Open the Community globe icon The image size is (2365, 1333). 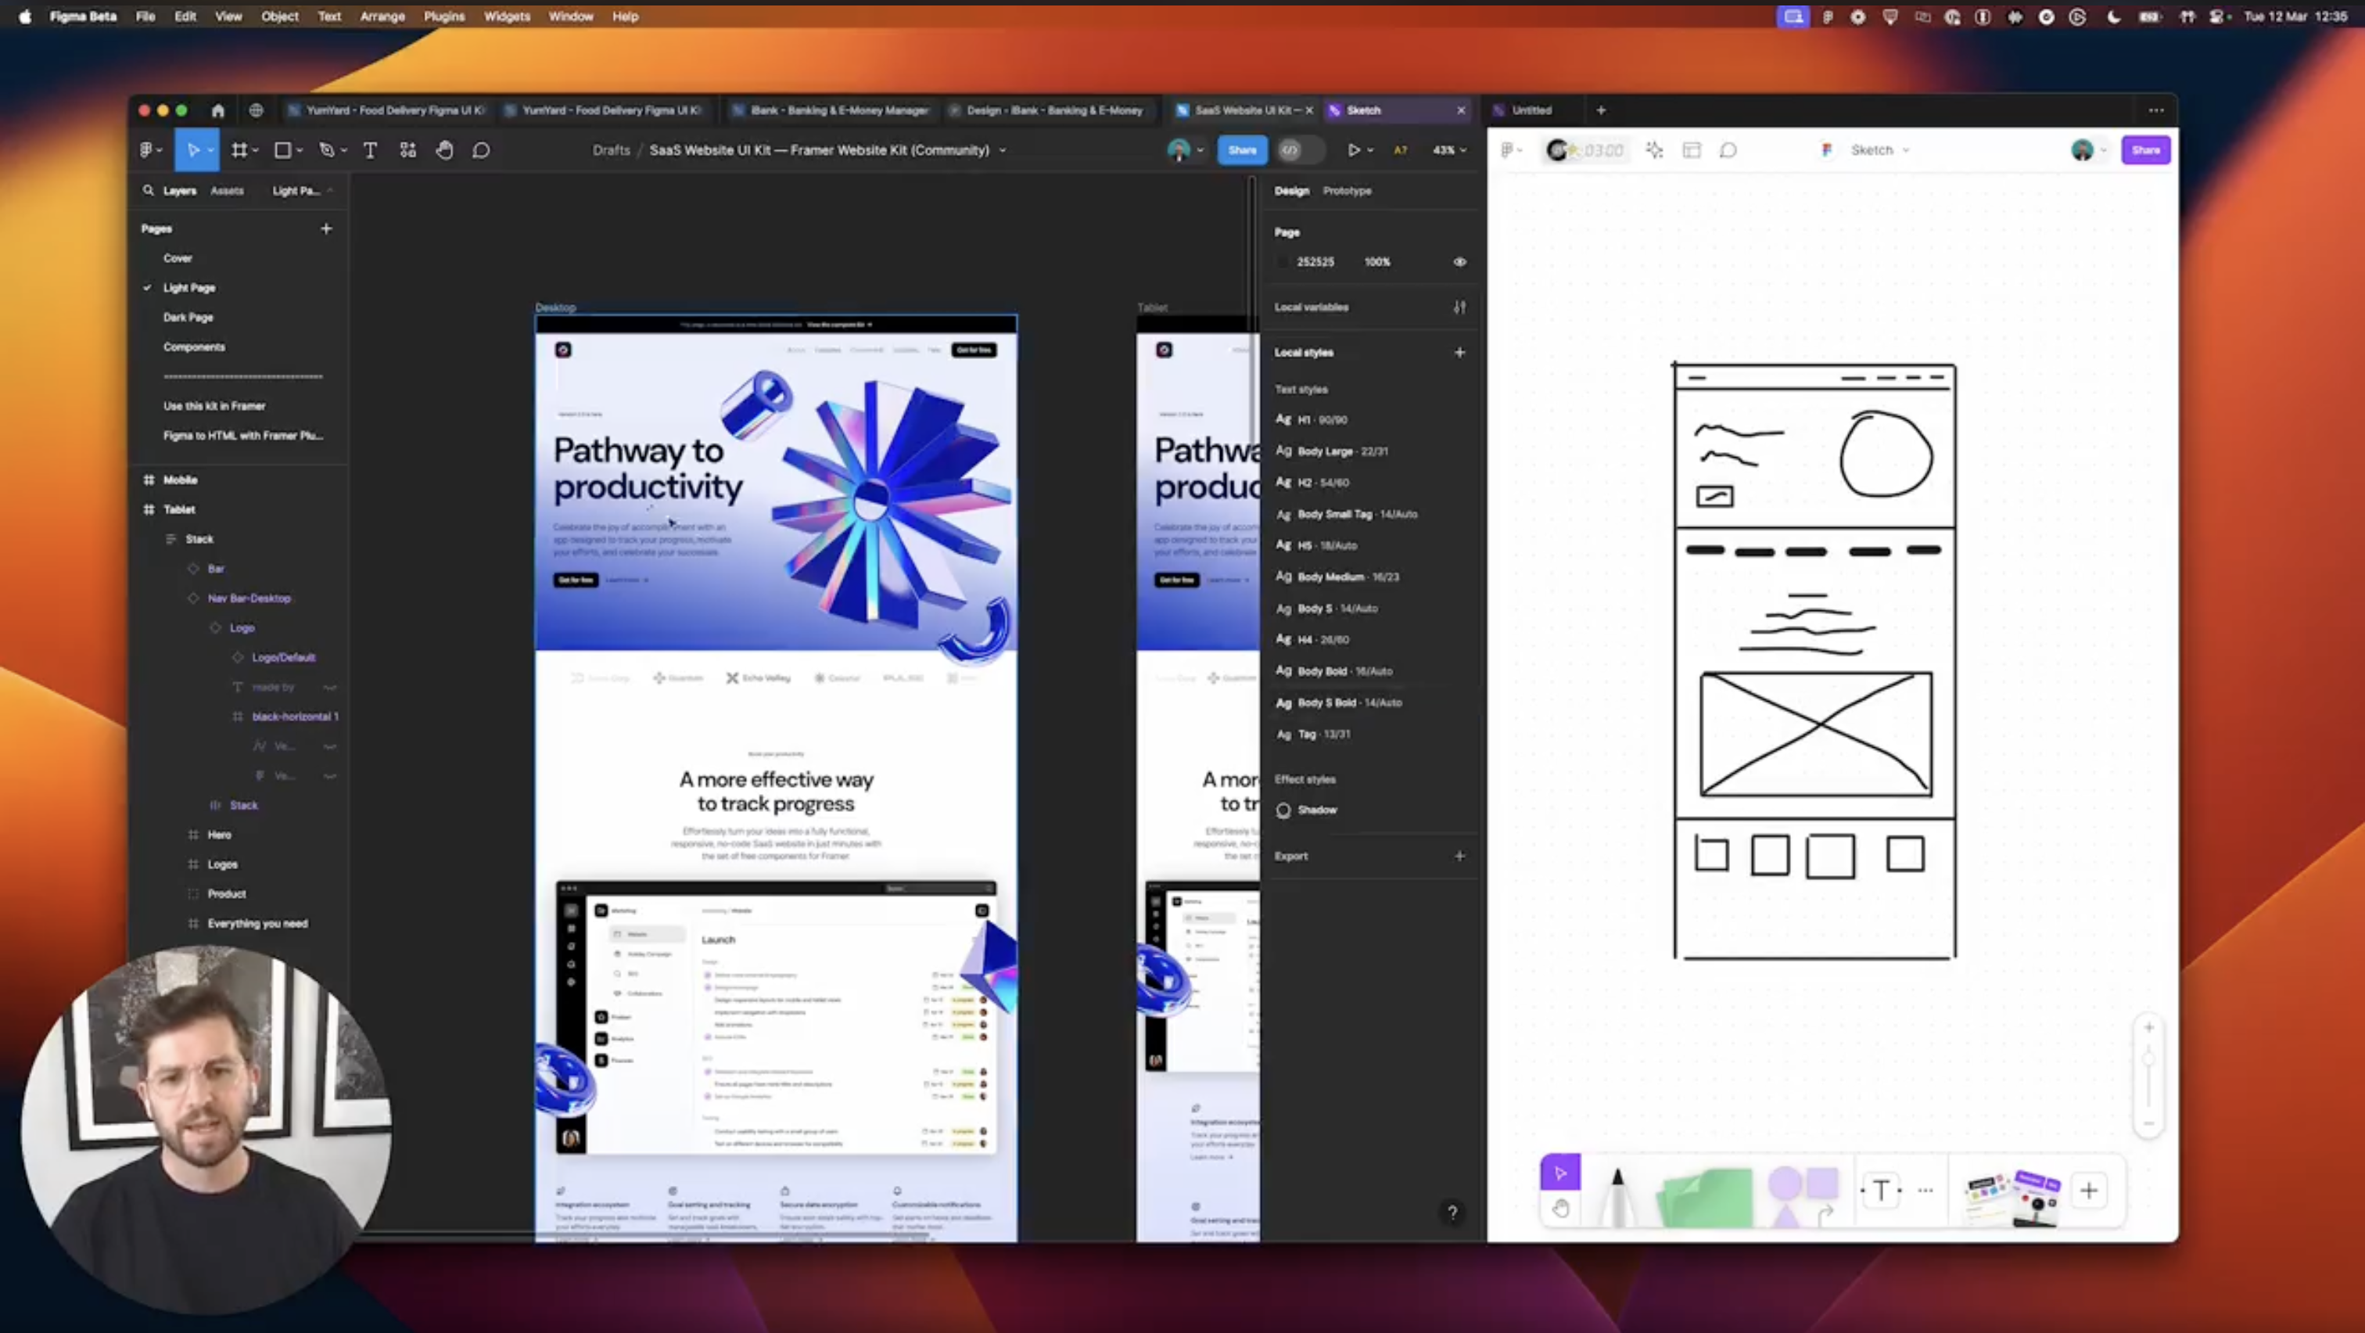257,110
